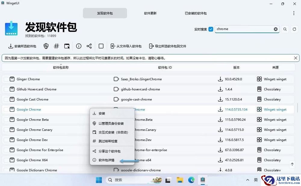
Task: Check the Google Chrome Canary checkbox
Action: (6, 130)
